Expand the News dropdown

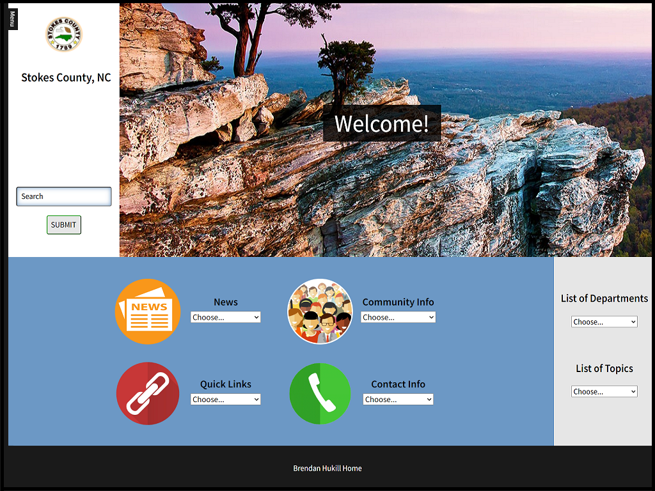point(226,317)
